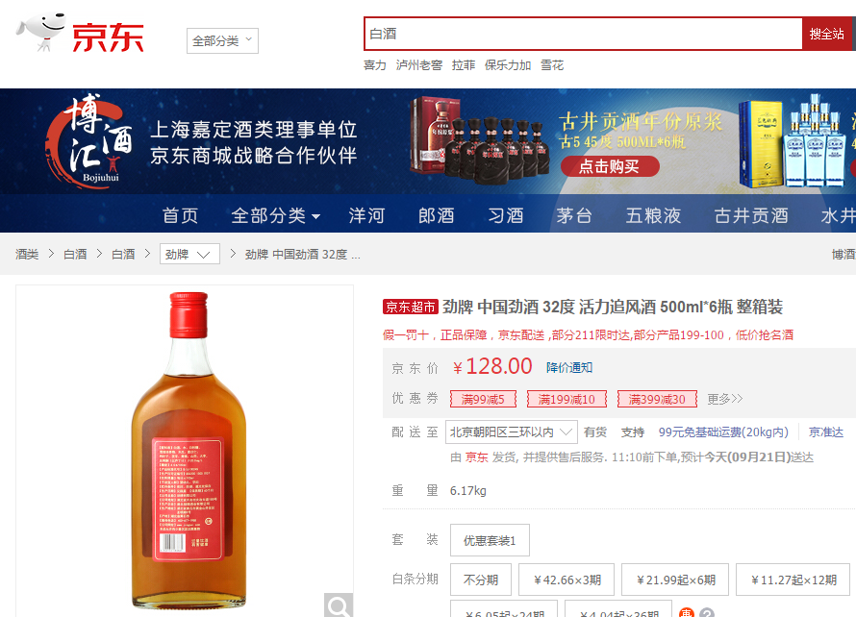Click the 降价通知 price alert link
This screenshot has width=856, height=617.
tap(569, 368)
